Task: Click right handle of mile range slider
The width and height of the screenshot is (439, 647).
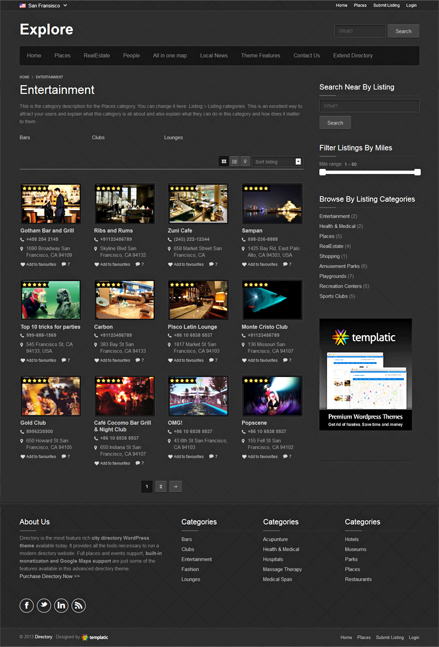Action: tap(418, 172)
